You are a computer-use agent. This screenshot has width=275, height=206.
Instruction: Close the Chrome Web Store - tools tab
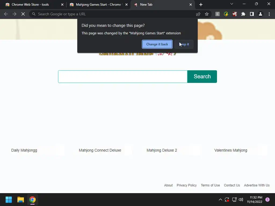[x=62, y=5]
